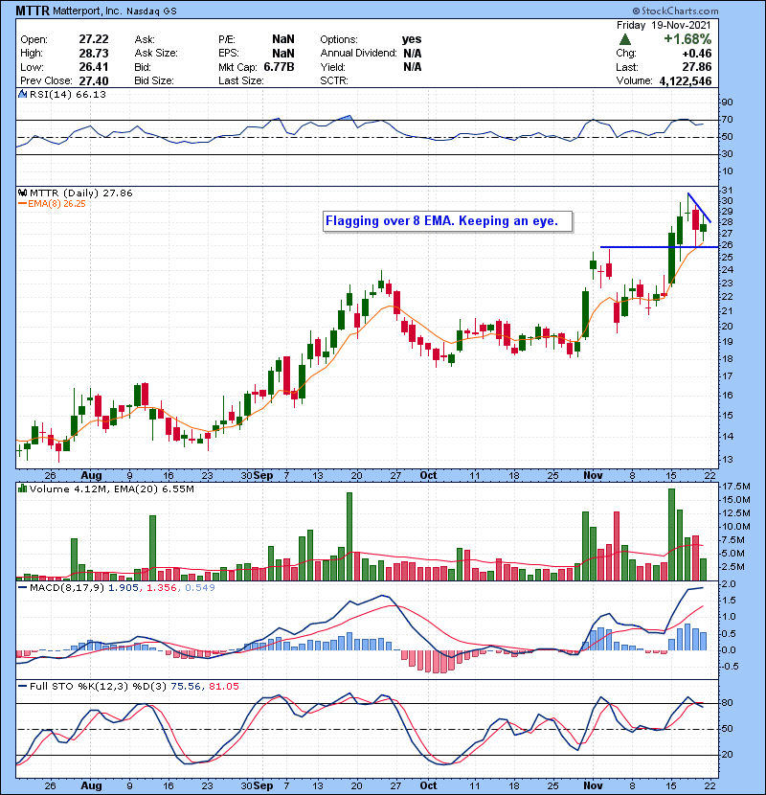
Task: Select the Volume value 4,122,546
Action: (x=686, y=80)
